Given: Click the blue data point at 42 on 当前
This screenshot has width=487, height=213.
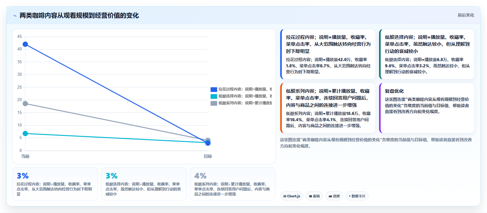Looking at the screenshot, I should (x=25, y=44).
